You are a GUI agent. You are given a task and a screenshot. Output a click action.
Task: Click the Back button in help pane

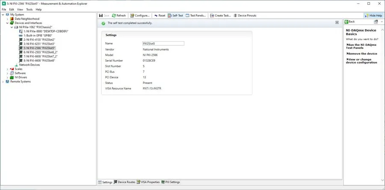[x=349, y=21]
